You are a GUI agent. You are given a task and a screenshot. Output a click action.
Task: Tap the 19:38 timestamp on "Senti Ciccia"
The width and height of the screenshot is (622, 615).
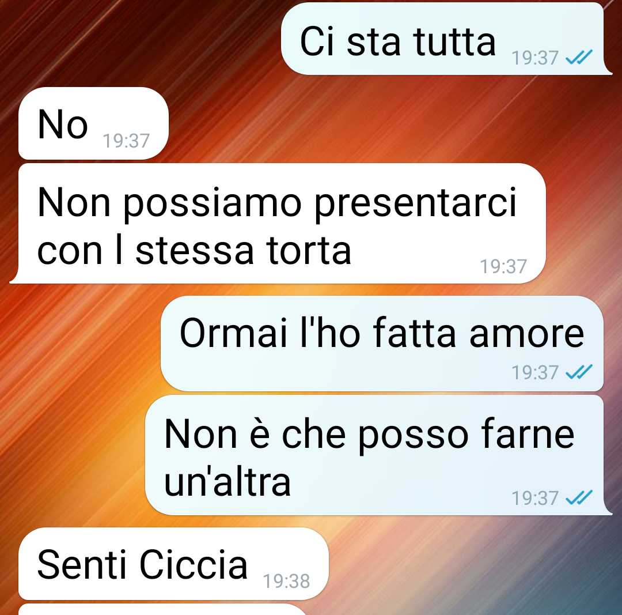[286, 581]
